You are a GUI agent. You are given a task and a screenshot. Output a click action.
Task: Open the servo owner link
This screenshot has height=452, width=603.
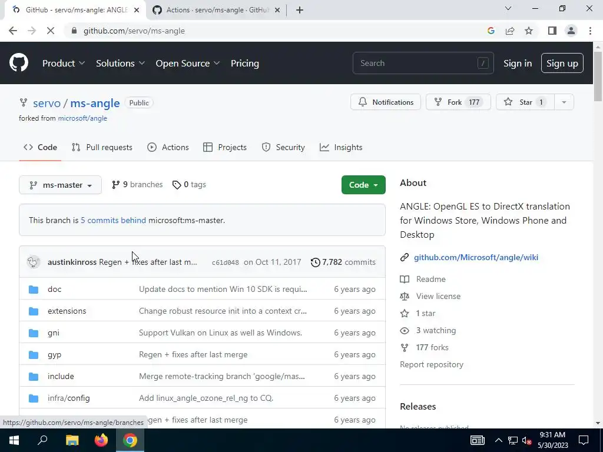point(47,103)
